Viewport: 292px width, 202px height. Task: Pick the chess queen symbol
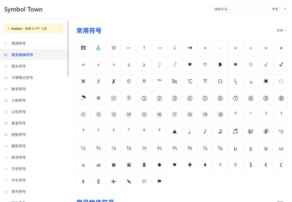[129, 165]
